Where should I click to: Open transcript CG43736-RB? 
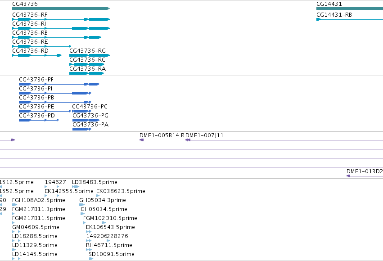(x=57, y=37)
